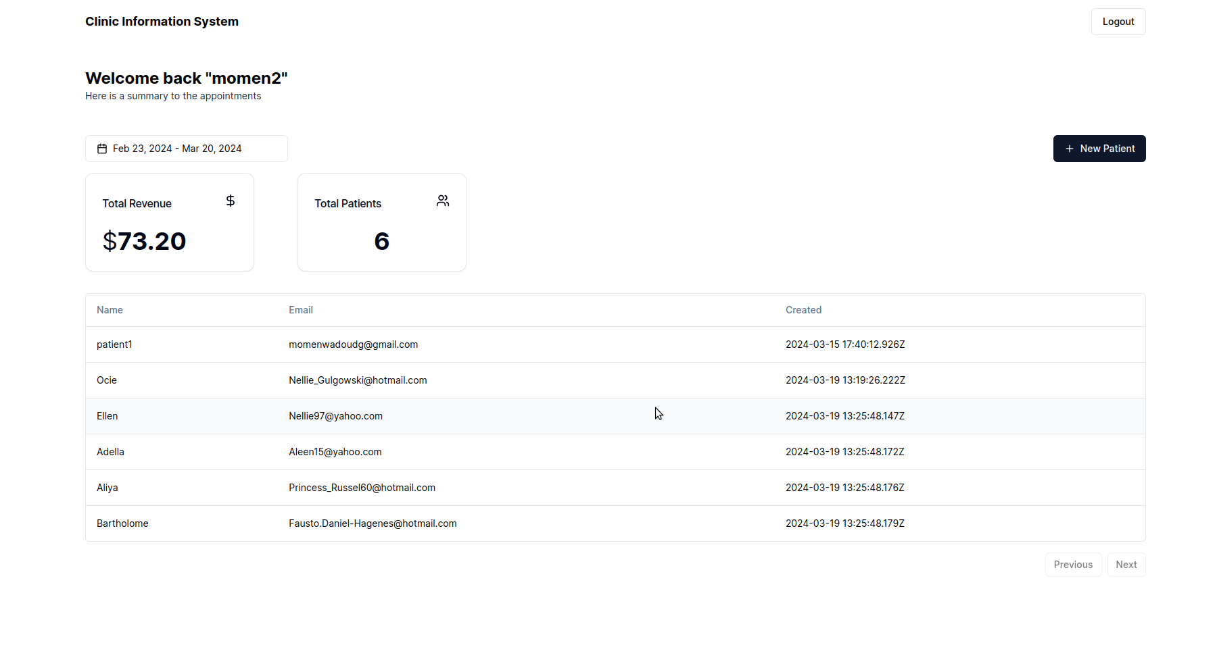Screen dimensions: 1217x668
Task: Sort the table by the Created column
Action: pyautogui.click(x=803, y=309)
